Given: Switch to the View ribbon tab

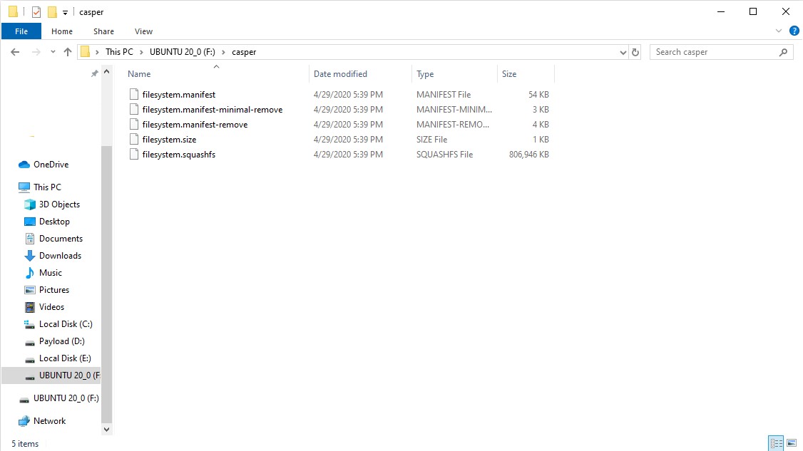Looking at the screenshot, I should 143,31.
